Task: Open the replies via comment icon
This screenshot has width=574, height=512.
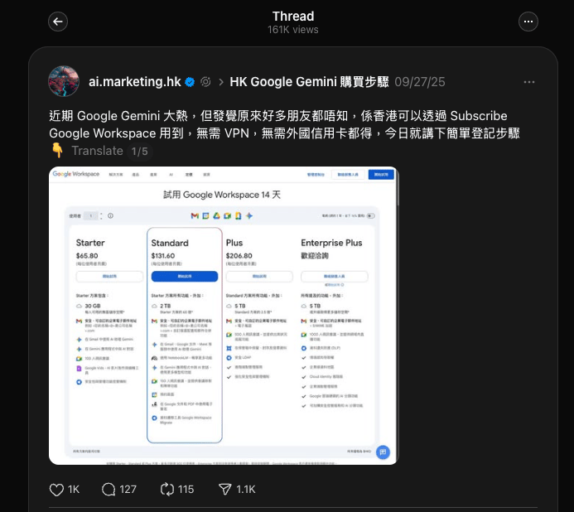Action: click(x=109, y=490)
